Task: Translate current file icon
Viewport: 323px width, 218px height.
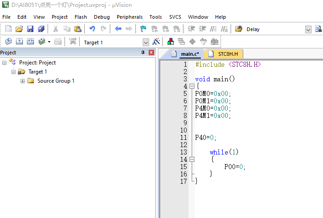Action: [8, 42]
